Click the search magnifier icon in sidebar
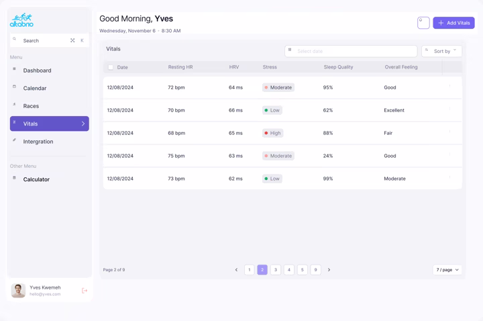Screen dimensions: 483x321 pos(14,39)
